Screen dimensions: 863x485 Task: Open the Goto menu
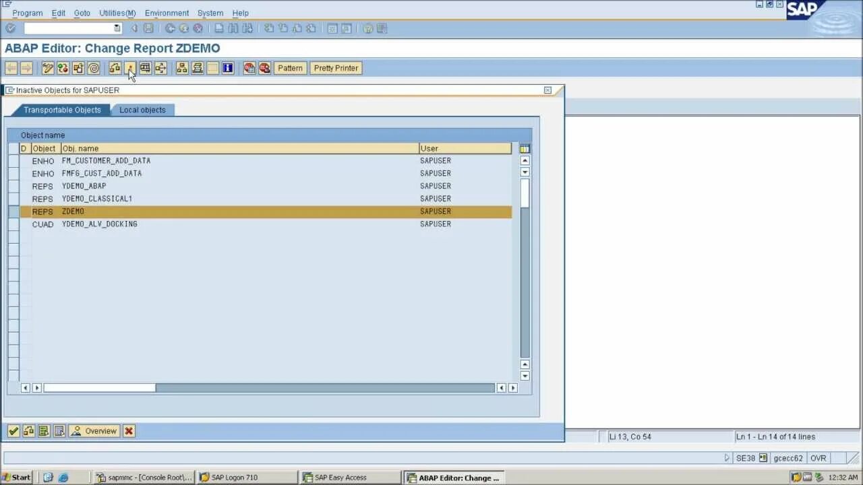pyautogui.click(x=82, y=13)
